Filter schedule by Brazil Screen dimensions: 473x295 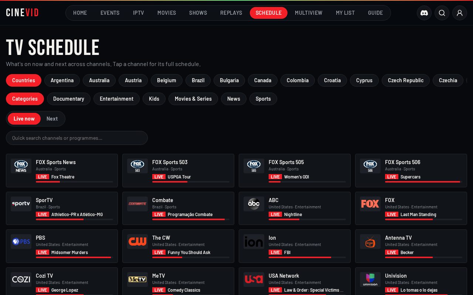[x=198, y=80]
